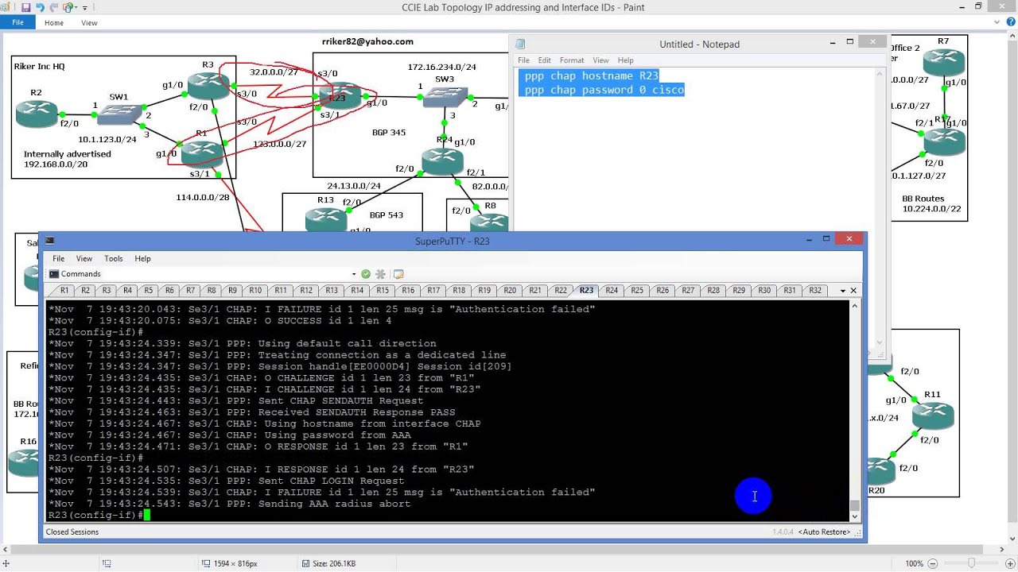This screenshot has width=1018, height=572.
Task: Click the cursor position crosshair icon in status bar
Action: [x=6, y=563]
